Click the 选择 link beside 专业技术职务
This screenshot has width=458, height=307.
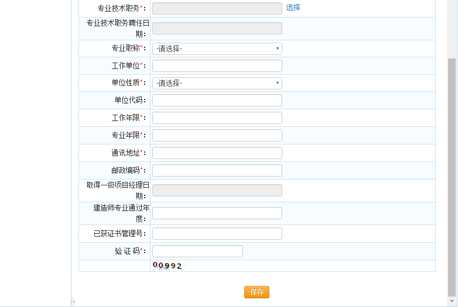(293, 8)
